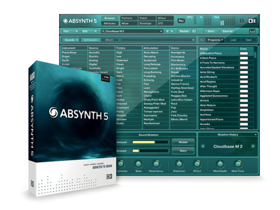Click the Bass knob
The height and width of the screenshot is (210, 280).
[138, 164]
